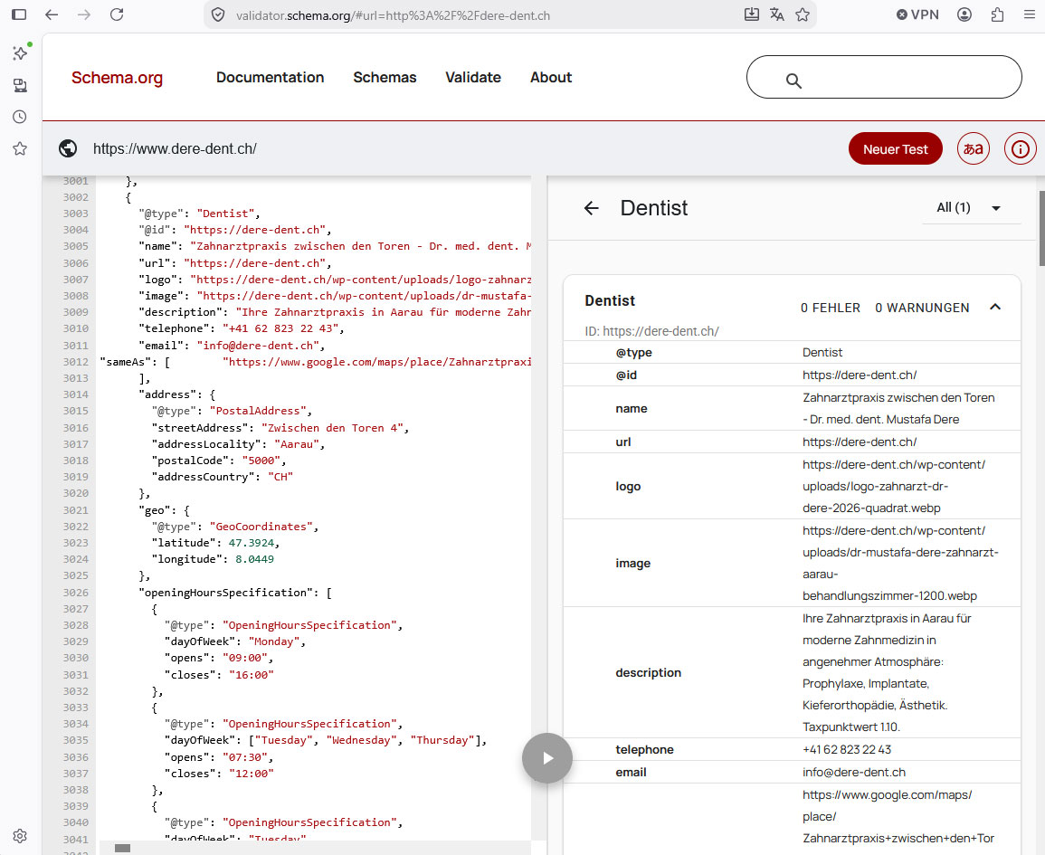
Task: Open the language selector button
Action: 973,148
